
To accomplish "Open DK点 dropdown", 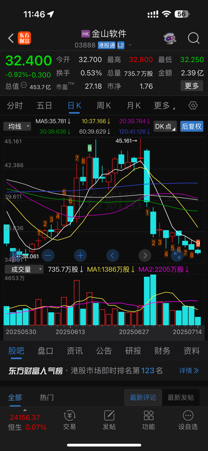I will (x=165, y=126).
